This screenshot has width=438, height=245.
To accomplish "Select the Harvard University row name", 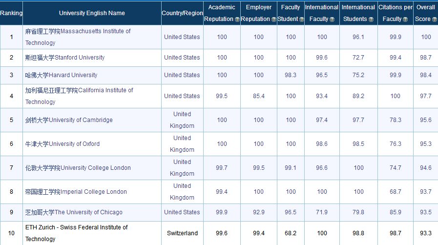I will point(61,75).
